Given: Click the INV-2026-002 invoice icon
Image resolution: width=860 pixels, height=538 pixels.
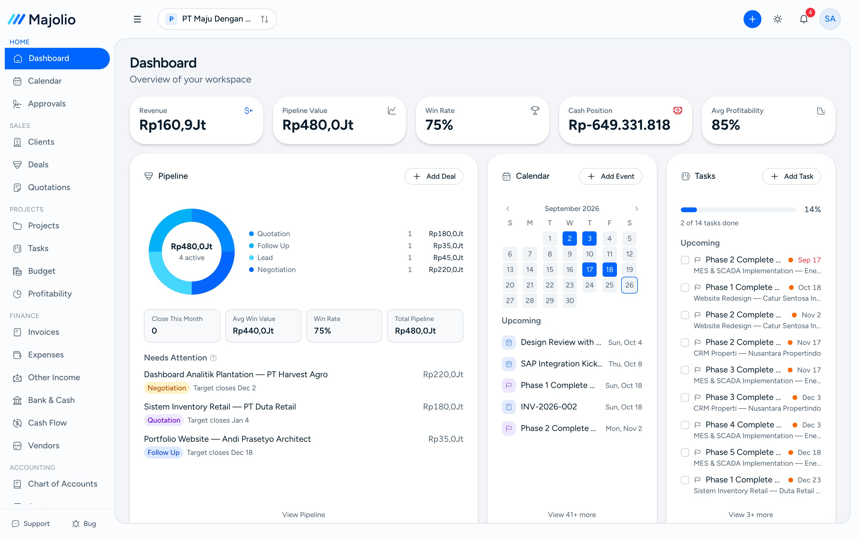Looking at the screenshot, I should (x=509, y=407).
